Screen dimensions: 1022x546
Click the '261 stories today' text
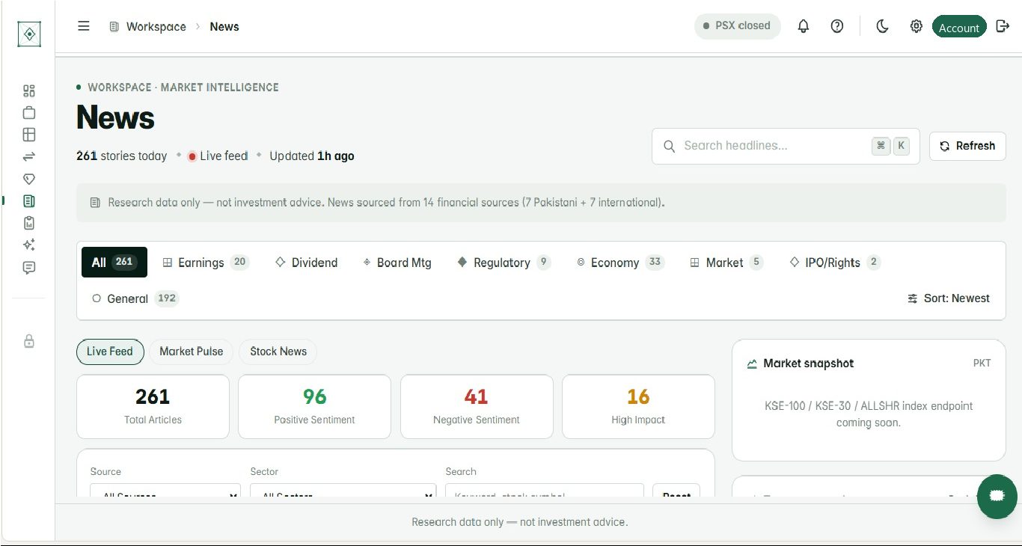(122, 156)
